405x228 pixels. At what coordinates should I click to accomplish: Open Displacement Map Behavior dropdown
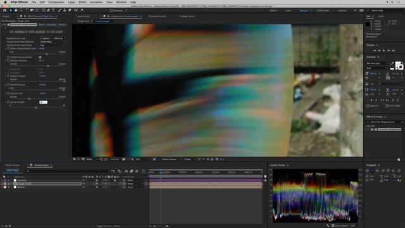(x=53, y=42)
